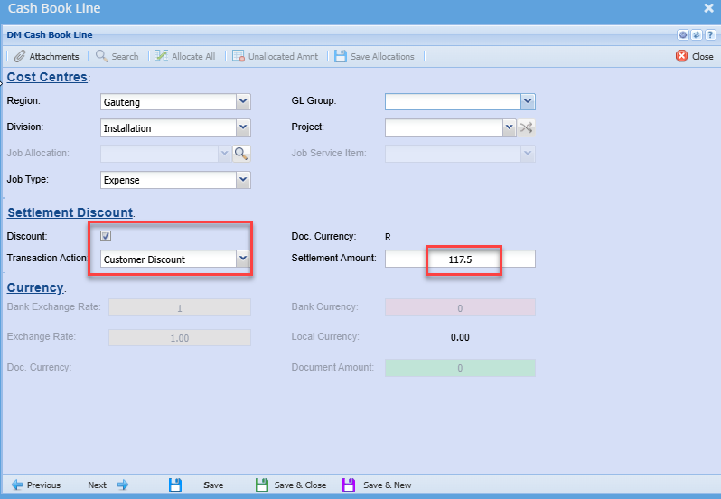Click the green Document Amount field
The height and width of the screenshot is (499, 721).
(x=460, y=368)
